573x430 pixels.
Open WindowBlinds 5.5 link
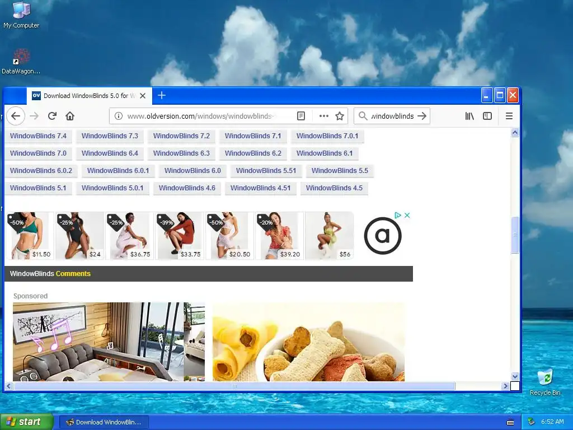(x=340, y=171)
